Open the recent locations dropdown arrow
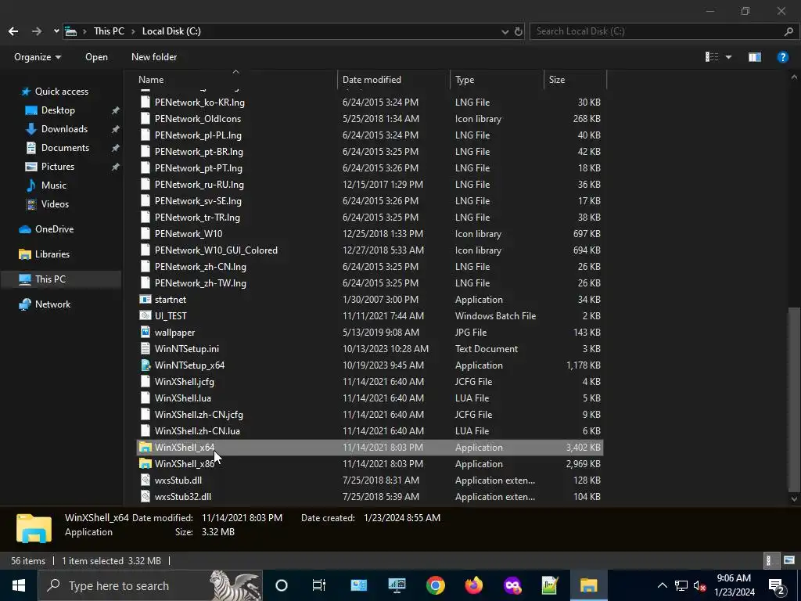Screen dimensions: 801x601 (x=56, y=31)
